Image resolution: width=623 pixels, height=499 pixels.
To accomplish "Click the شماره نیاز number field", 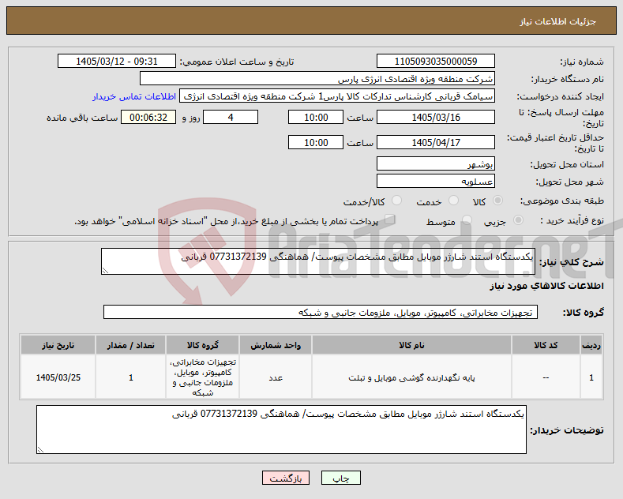I will pos(435,61).
